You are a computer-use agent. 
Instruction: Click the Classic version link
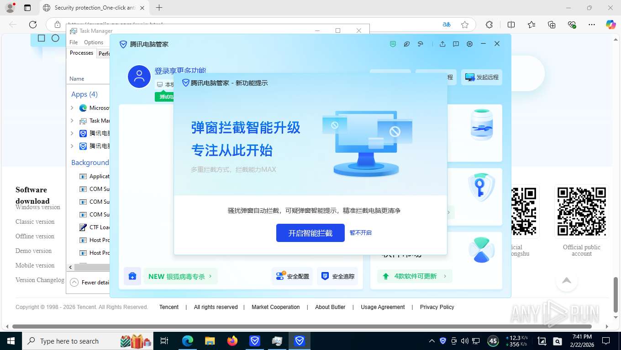35,221
